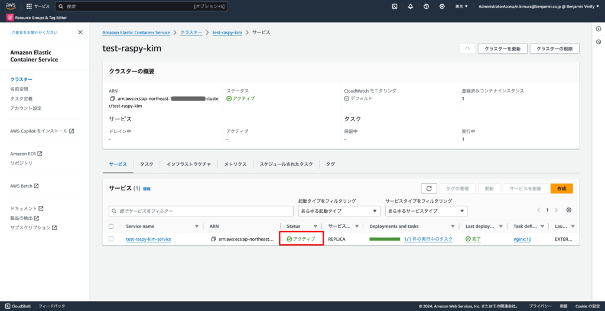The height and width of the screenshot is (311, 605).
Task: Go to next page of services
Action: click(x=556, y=210)
